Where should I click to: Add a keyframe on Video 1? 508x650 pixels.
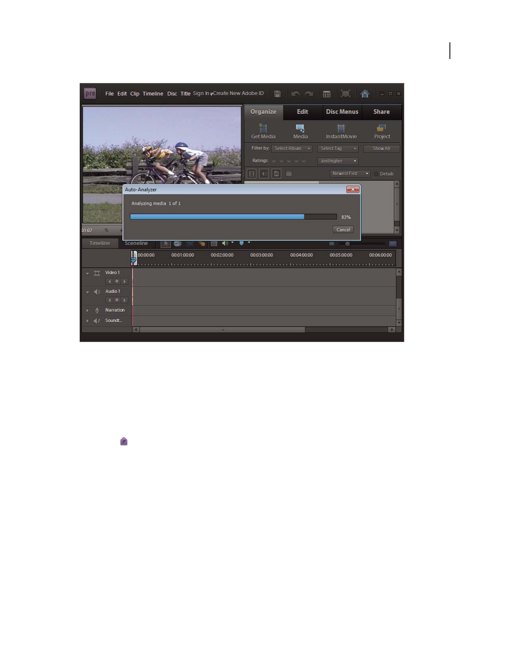click(x=117, y=281)
